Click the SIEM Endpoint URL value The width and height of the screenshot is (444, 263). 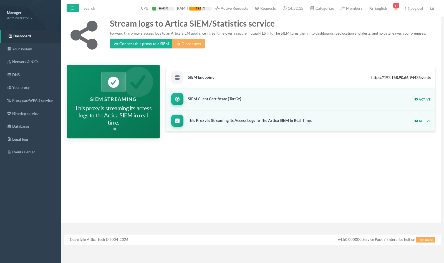pyautogui.click(x=401, y=78)
